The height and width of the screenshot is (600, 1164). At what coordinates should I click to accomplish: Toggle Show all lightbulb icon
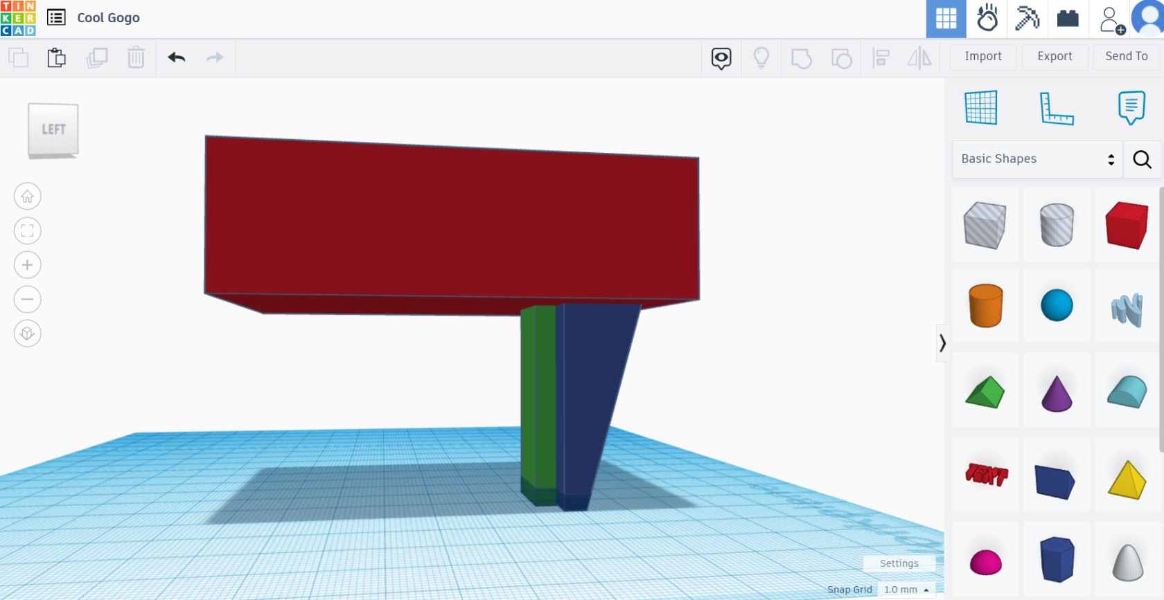coord(761,58)
